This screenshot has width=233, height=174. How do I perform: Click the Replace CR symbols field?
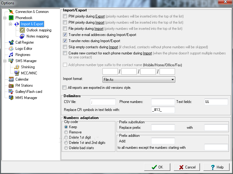tap(163, 110)
